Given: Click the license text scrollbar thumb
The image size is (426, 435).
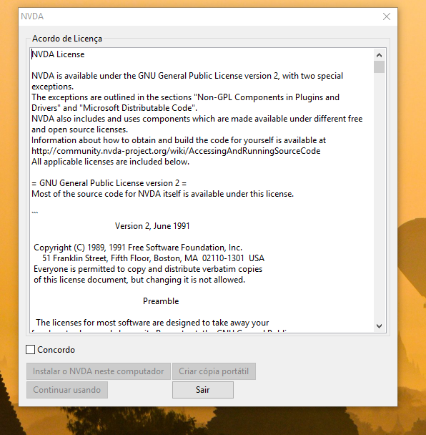Looking at the screenshot, I should pos(379,67).
